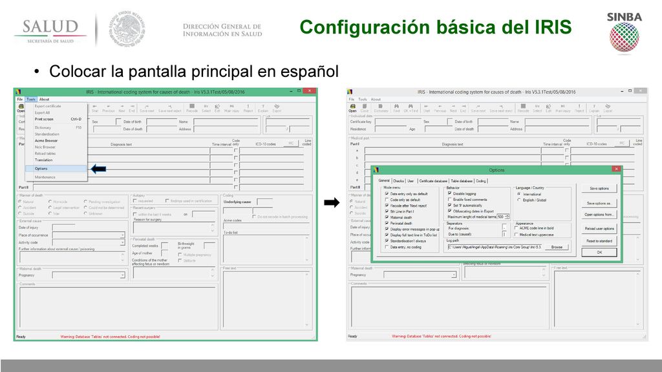This screenshot has height=372, width=662.
Task: Toggle 'Recode after Next reject' checkbox
Action: pos(387,205)
